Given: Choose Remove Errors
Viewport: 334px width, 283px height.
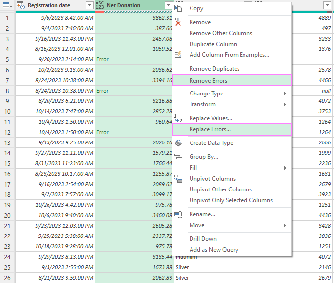Looking at the screenshot, I should 232,80.
